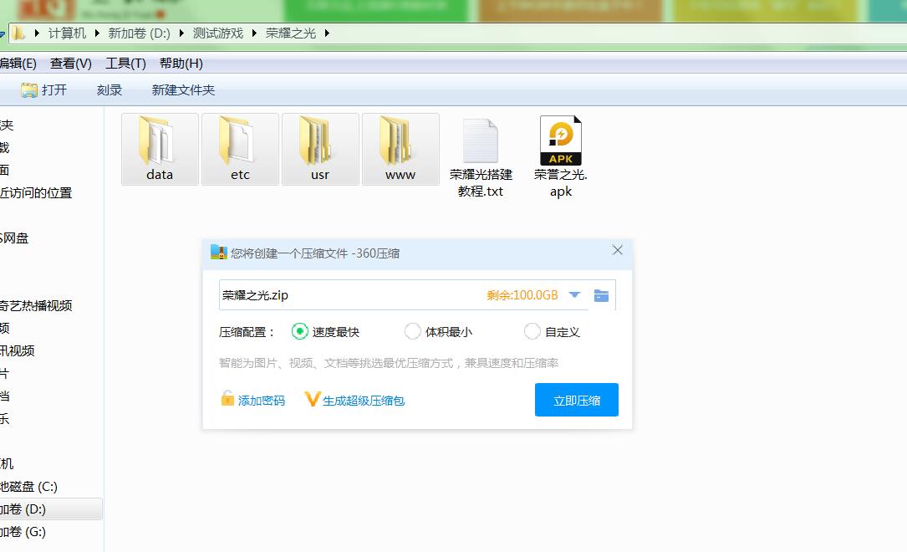
Task: Open the data folder icon
Action: pos(160,142)
